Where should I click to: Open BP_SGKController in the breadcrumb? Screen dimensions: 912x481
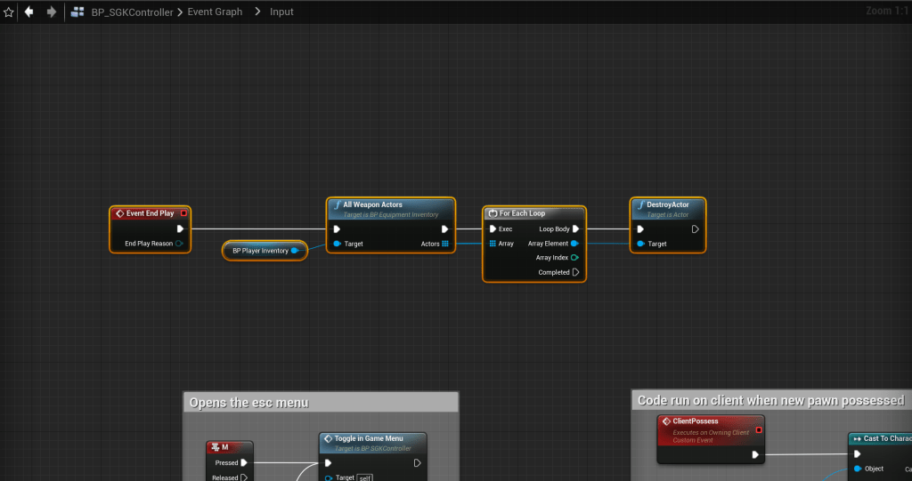point(132,12)
